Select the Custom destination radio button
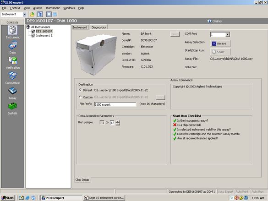This screenshot has width=268, height=201. (x=80, y=97)
